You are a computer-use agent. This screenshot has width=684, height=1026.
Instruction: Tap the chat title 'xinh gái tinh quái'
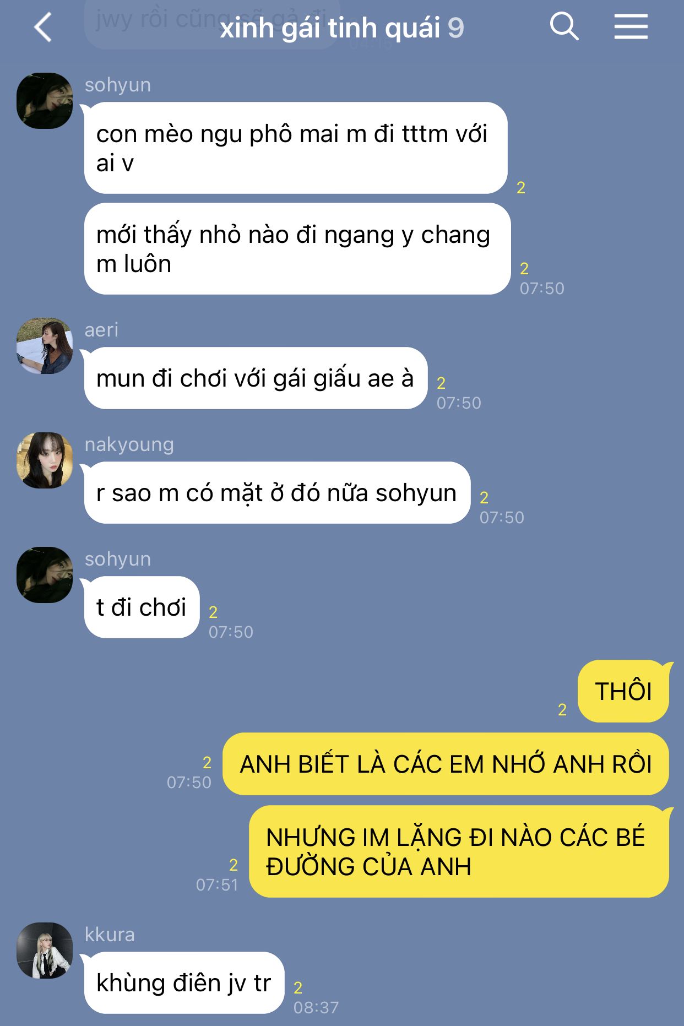pos(330,28)
